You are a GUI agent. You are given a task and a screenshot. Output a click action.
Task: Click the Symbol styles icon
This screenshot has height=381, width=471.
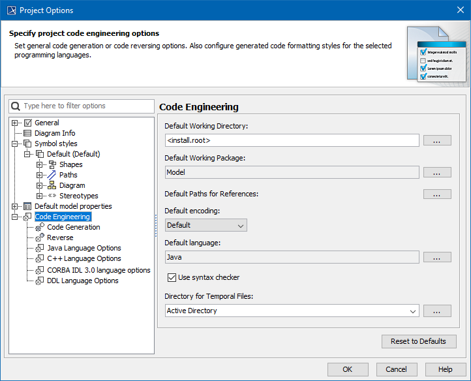click(x=27, y=144)
